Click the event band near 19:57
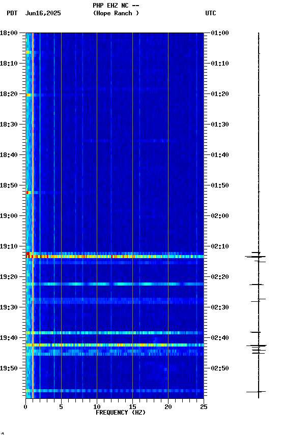This screenshot has height=439, width=281. (x=115, y=391)
